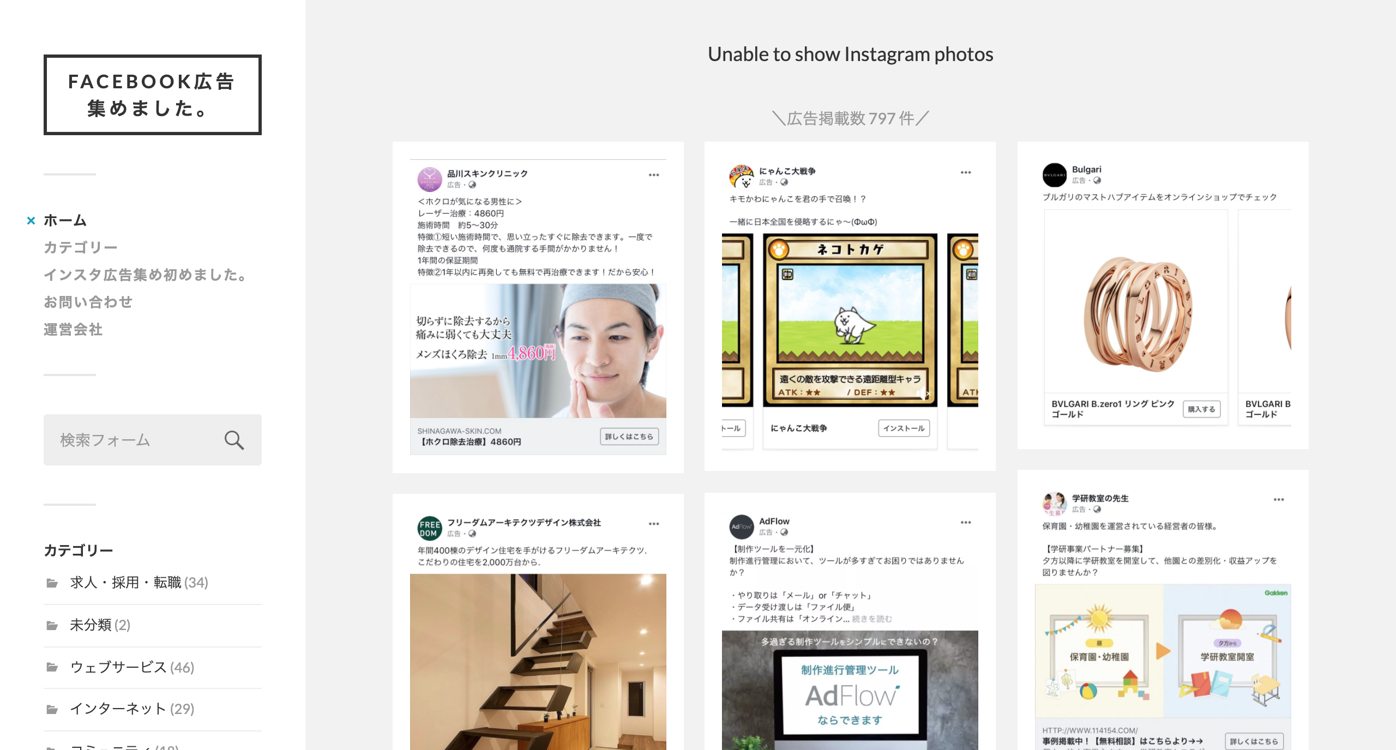1396x750 pixels.
Task: Click the search magnifier icon
Action: tap(234, 440)
